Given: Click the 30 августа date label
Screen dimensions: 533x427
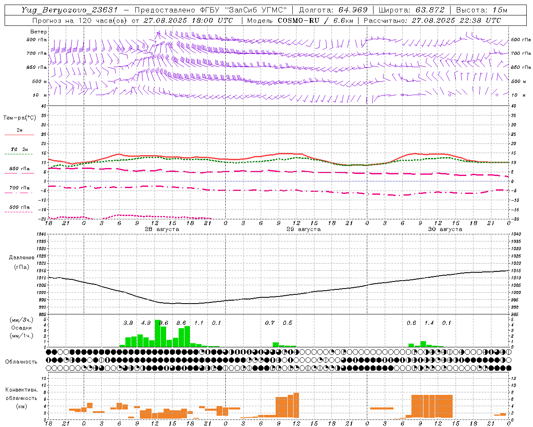Looking at the screenshot, I should pyautogui.click(x=445, y=229).
